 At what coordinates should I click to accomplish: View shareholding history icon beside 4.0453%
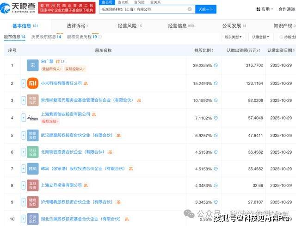coord(216,185)
